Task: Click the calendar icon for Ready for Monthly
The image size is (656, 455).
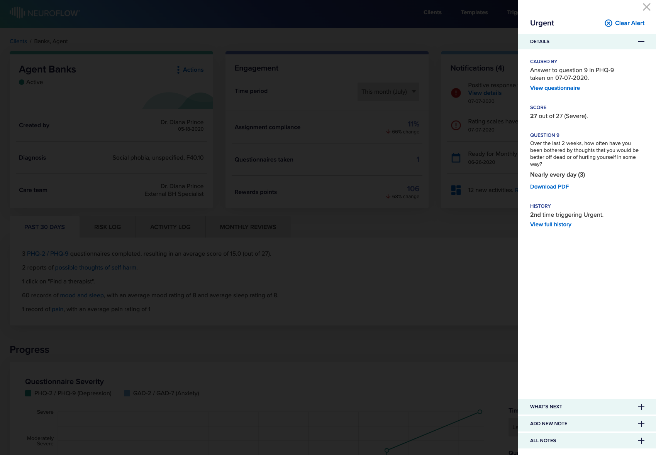Action: click(456, 158)
